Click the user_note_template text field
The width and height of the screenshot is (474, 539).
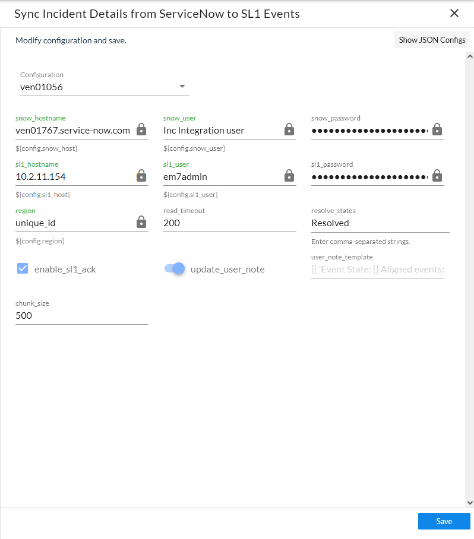tap(377, 269)
